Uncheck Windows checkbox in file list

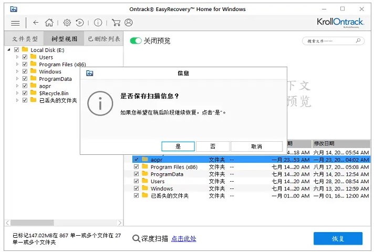click(x=136, y=188)
